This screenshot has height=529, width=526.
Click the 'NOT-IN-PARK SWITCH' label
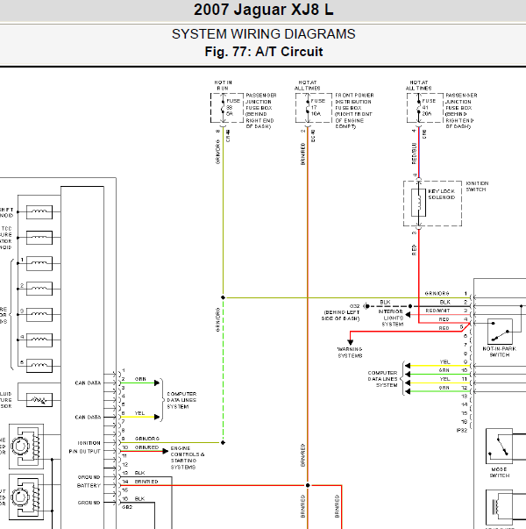click(500, 352)
